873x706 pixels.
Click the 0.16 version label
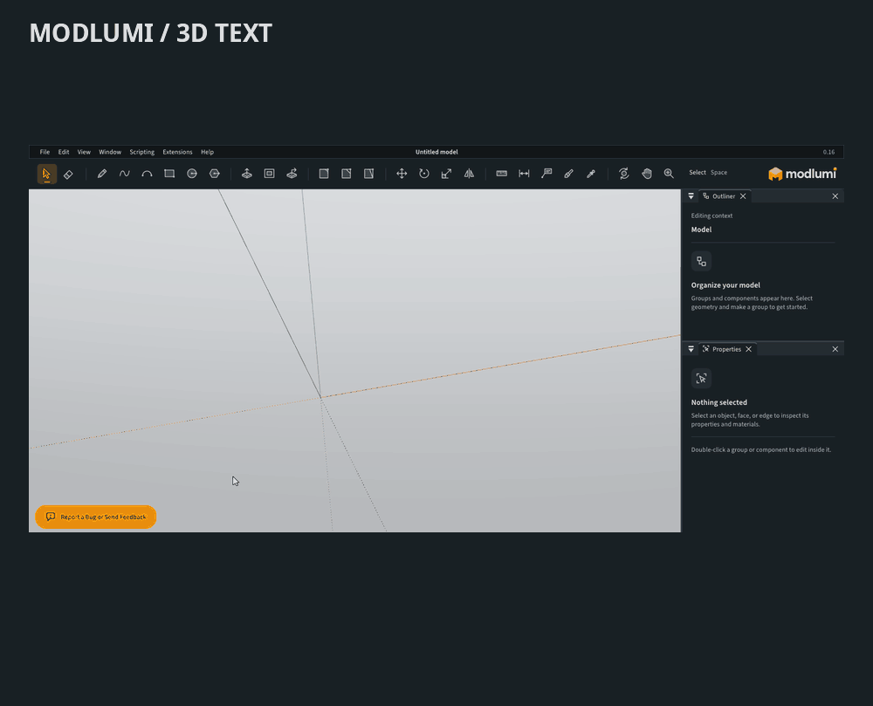(829, 152)
